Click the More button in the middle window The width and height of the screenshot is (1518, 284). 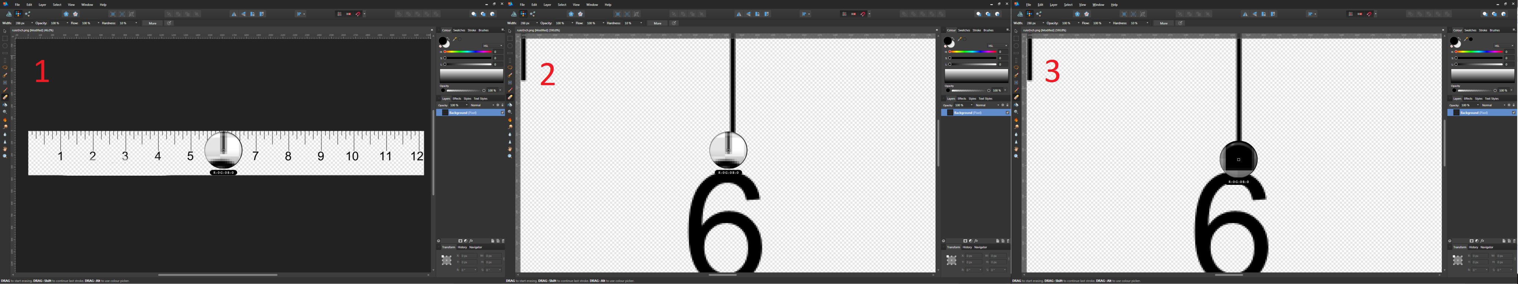coord(658,23)
